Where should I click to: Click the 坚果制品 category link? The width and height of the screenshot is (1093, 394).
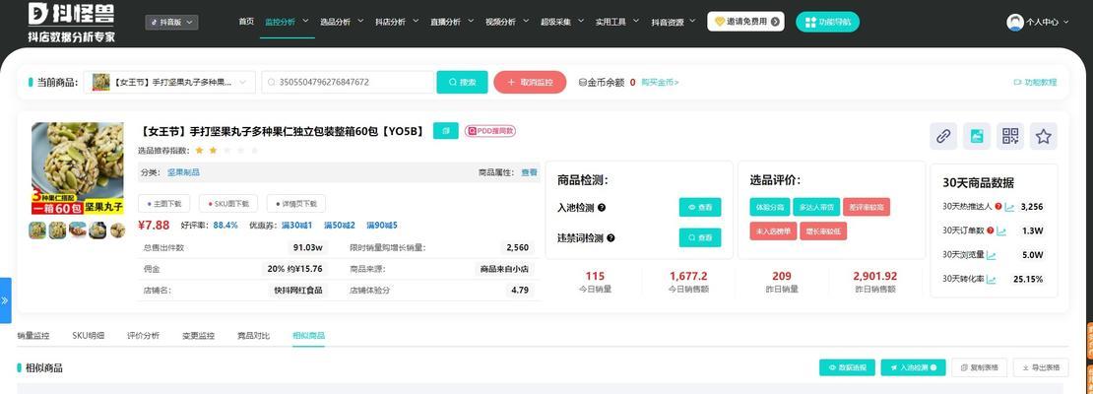183,172
